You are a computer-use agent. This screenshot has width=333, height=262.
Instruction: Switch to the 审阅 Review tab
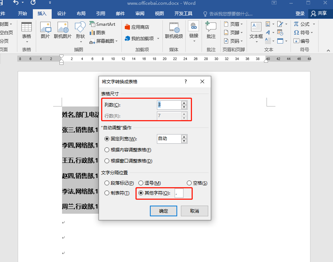point(140,14)
